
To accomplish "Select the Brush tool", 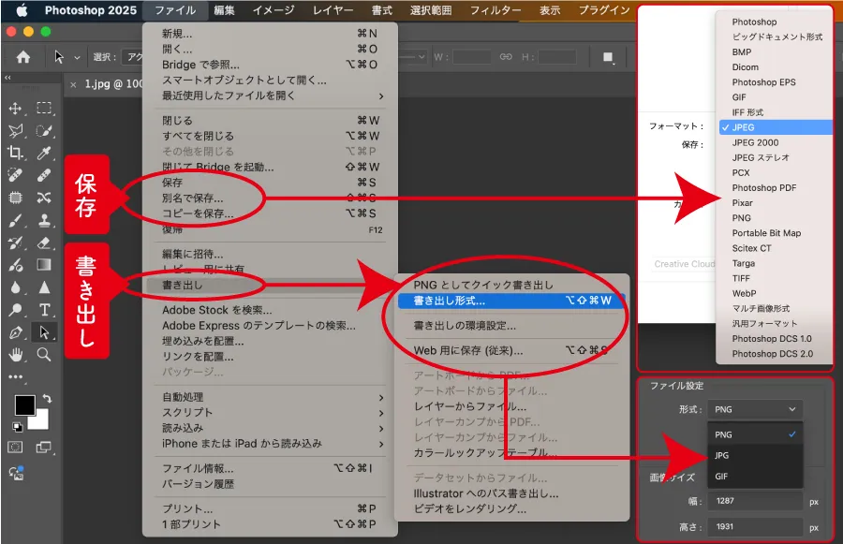I will pyautogui.click(x=16, y=221).
